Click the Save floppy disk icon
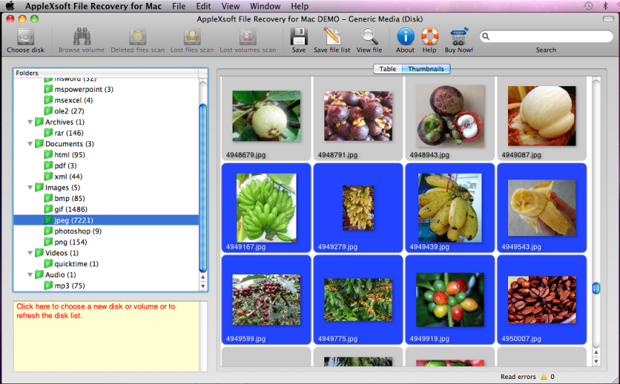Image resolution: width=620 pixels, height=384 pixels. click(x=299, y=37)
